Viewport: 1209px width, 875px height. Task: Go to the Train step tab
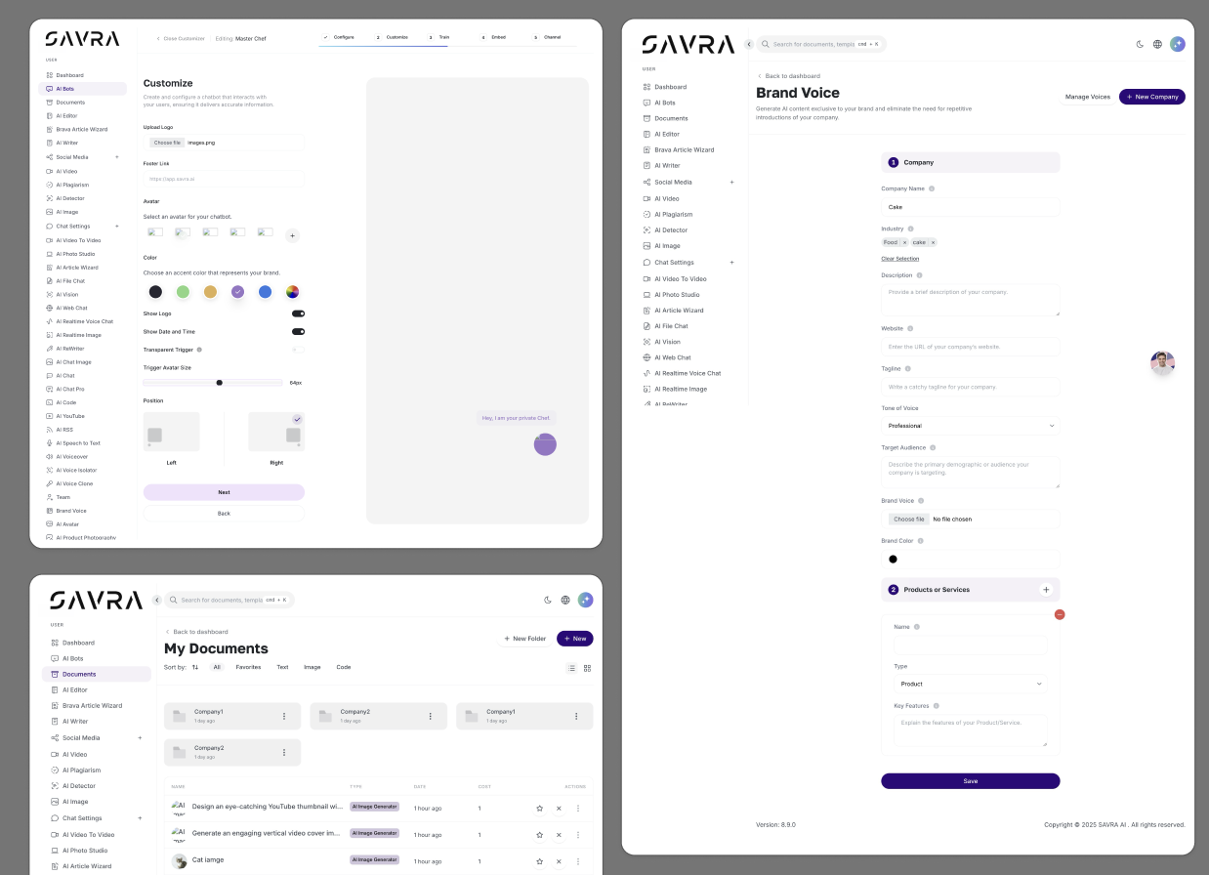439,37
